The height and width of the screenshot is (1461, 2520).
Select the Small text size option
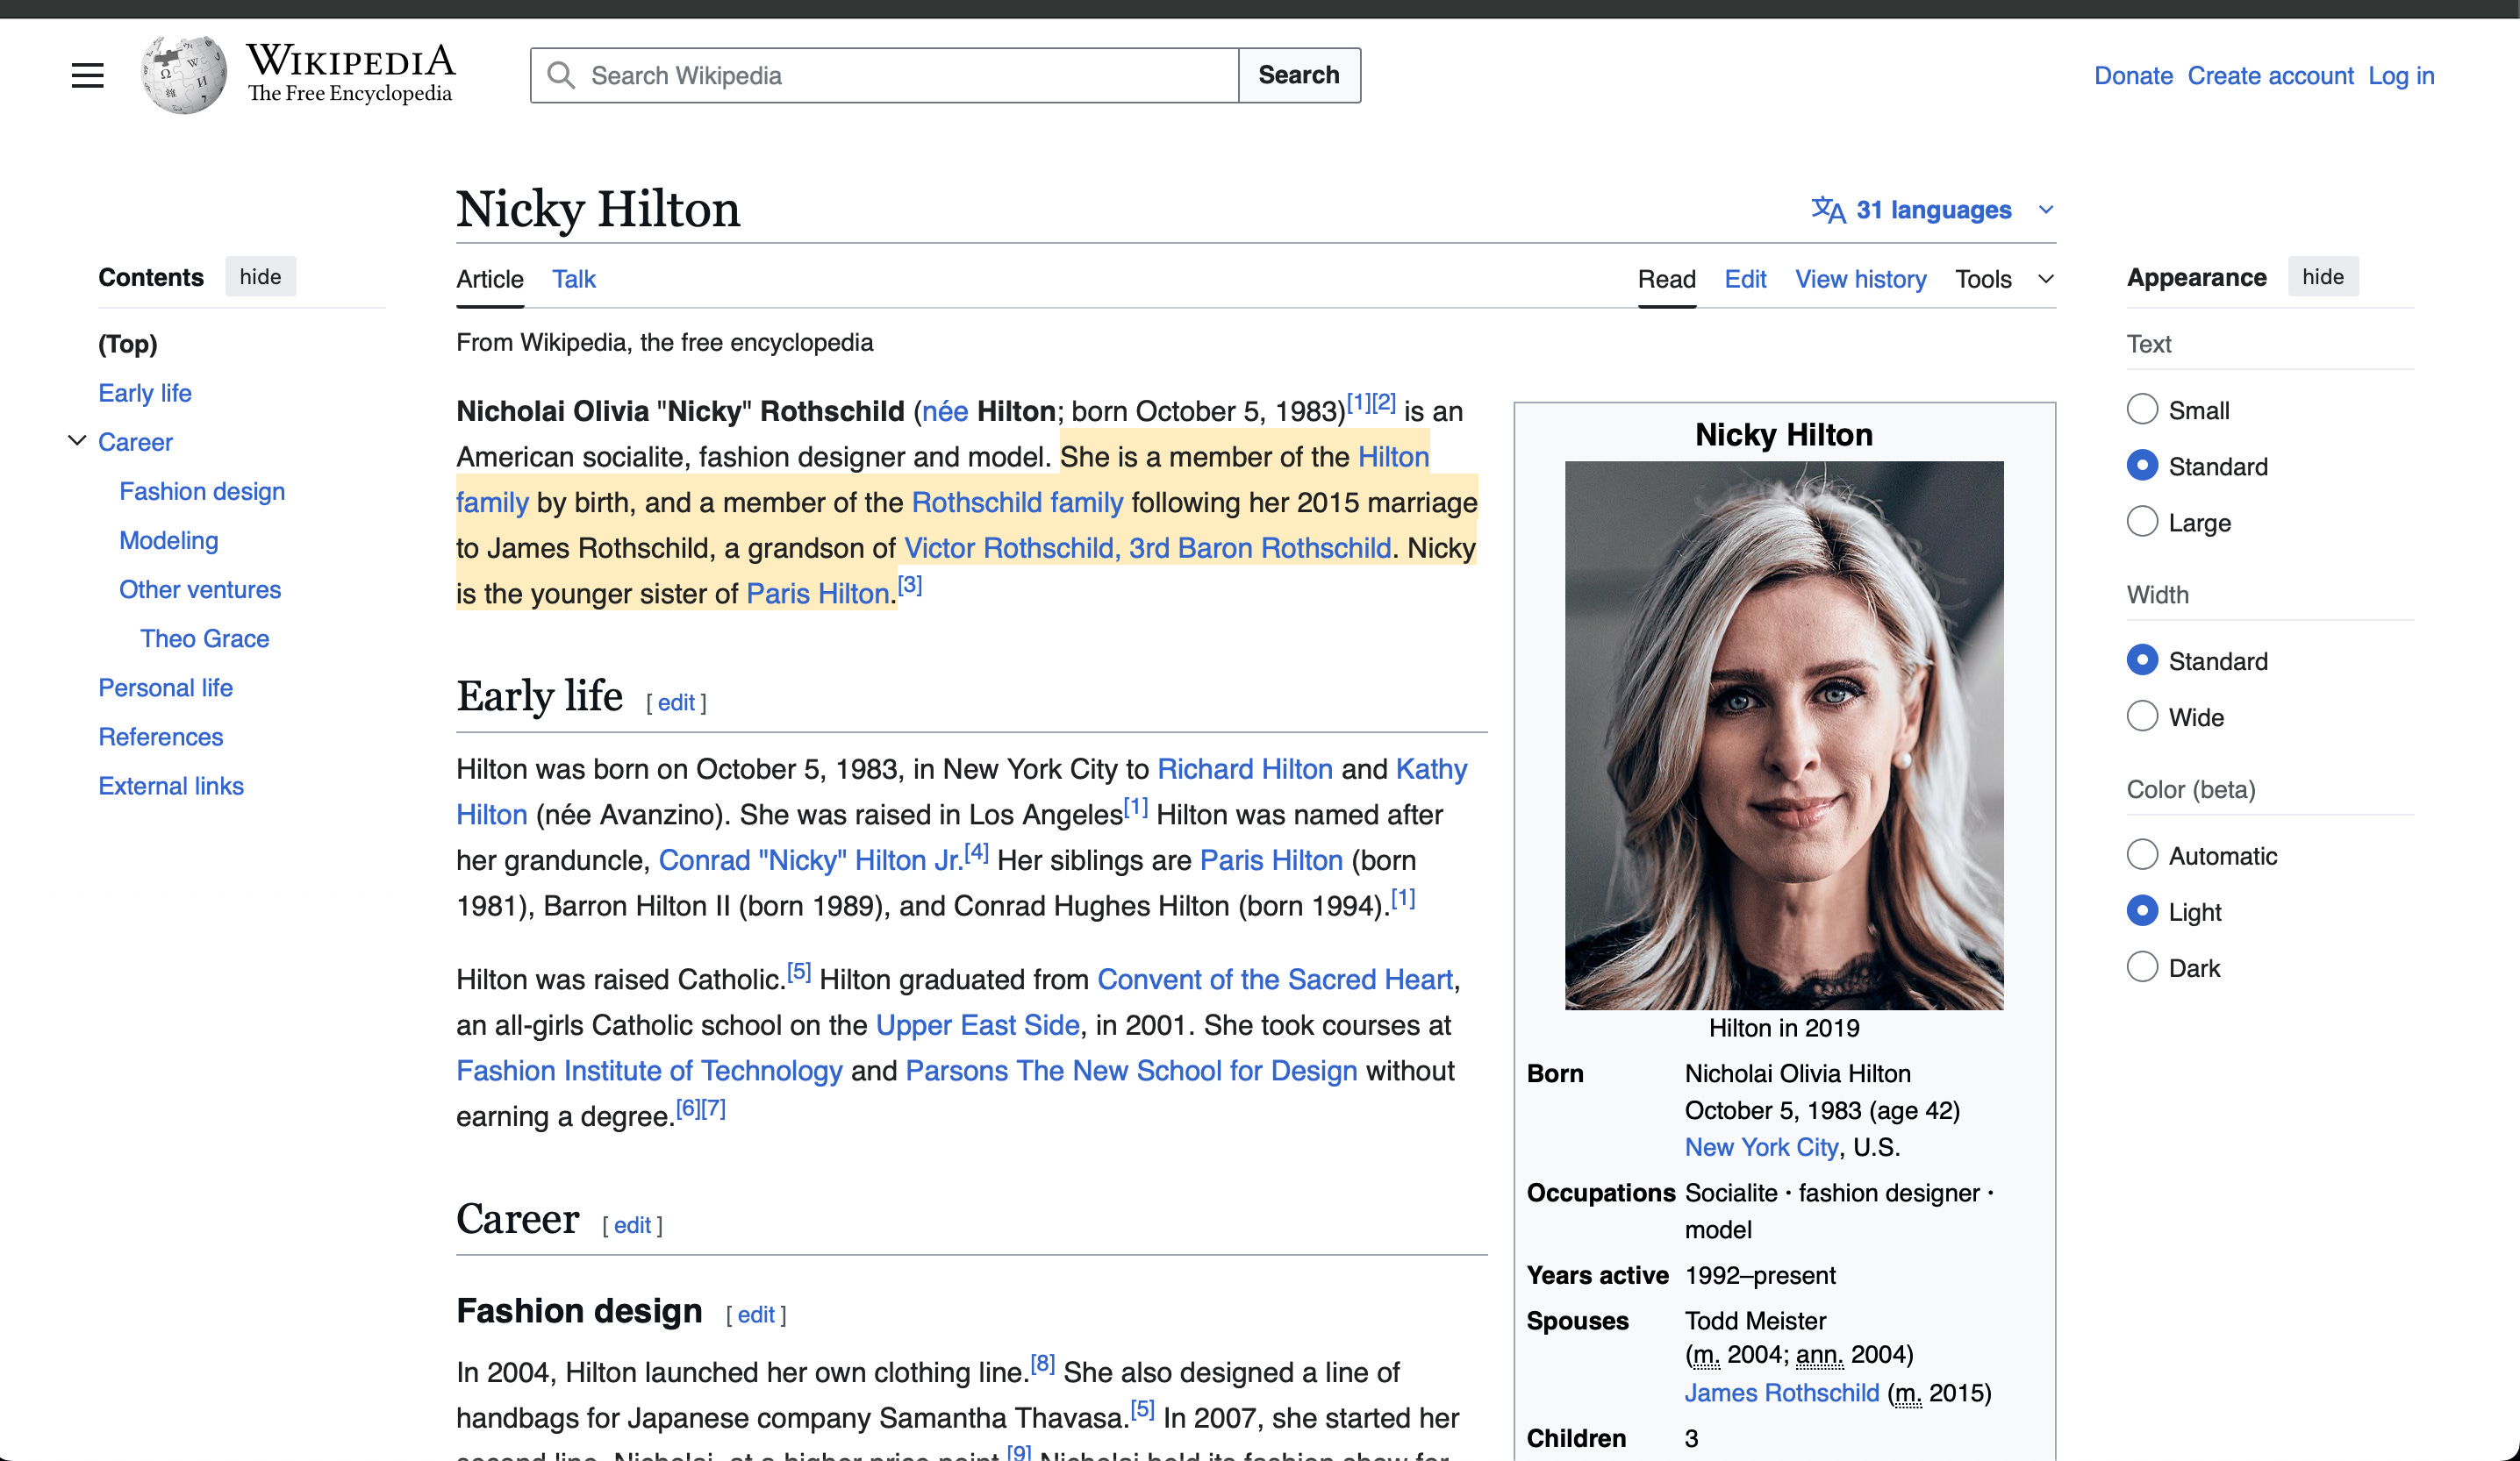[x=2141, y=410]
